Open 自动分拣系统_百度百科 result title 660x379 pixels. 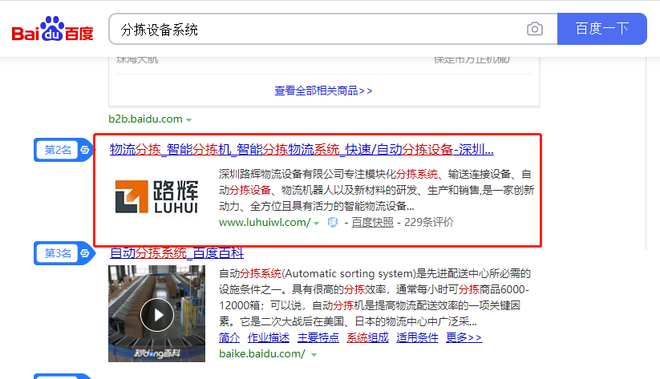coord(176,253)
